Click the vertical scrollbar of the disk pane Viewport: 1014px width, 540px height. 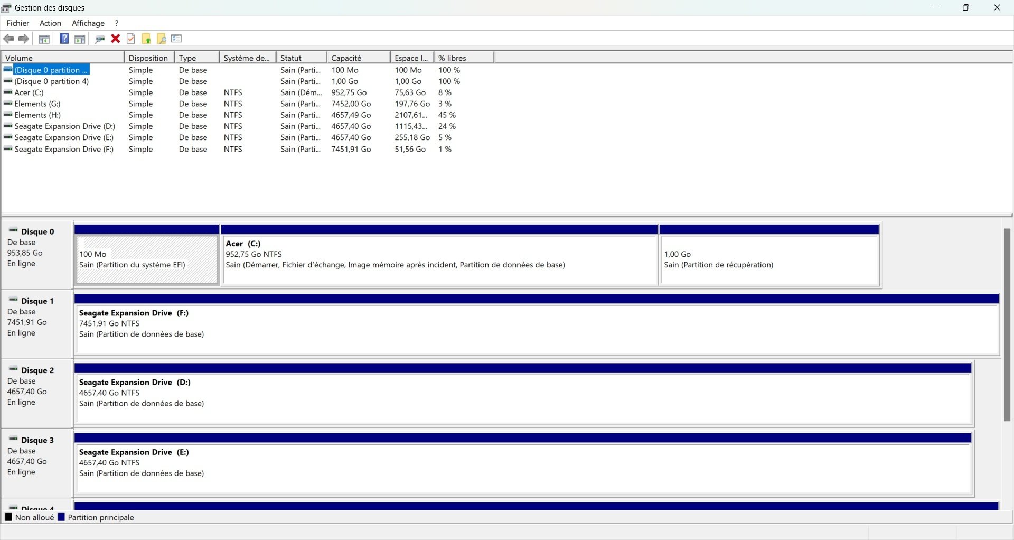pyautogui.click(x=1007, y=324)
